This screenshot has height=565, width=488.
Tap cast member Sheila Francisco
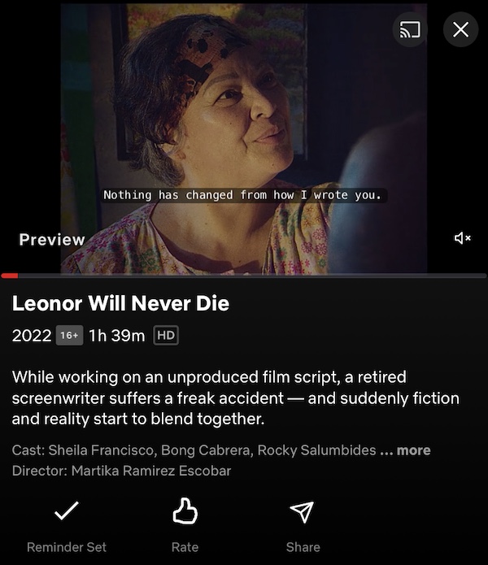(x=101, y=450)
